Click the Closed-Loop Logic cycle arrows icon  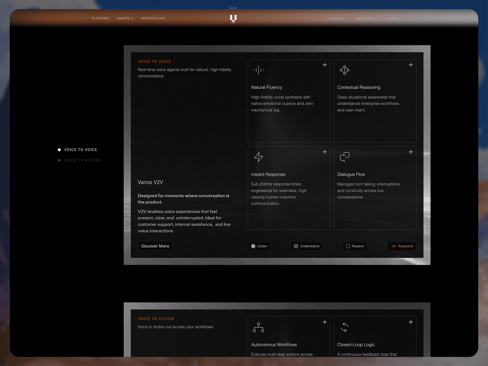pos(344,327)
